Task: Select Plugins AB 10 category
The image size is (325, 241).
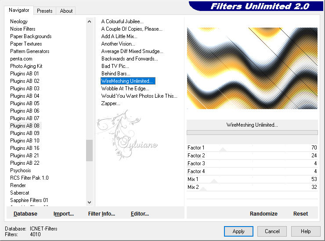Action: (x=25, y=141)
